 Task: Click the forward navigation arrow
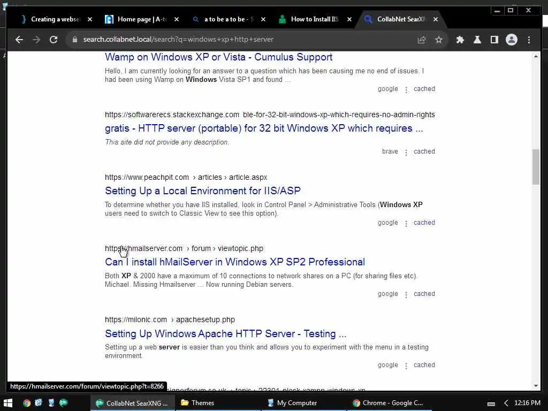[36, 40]
